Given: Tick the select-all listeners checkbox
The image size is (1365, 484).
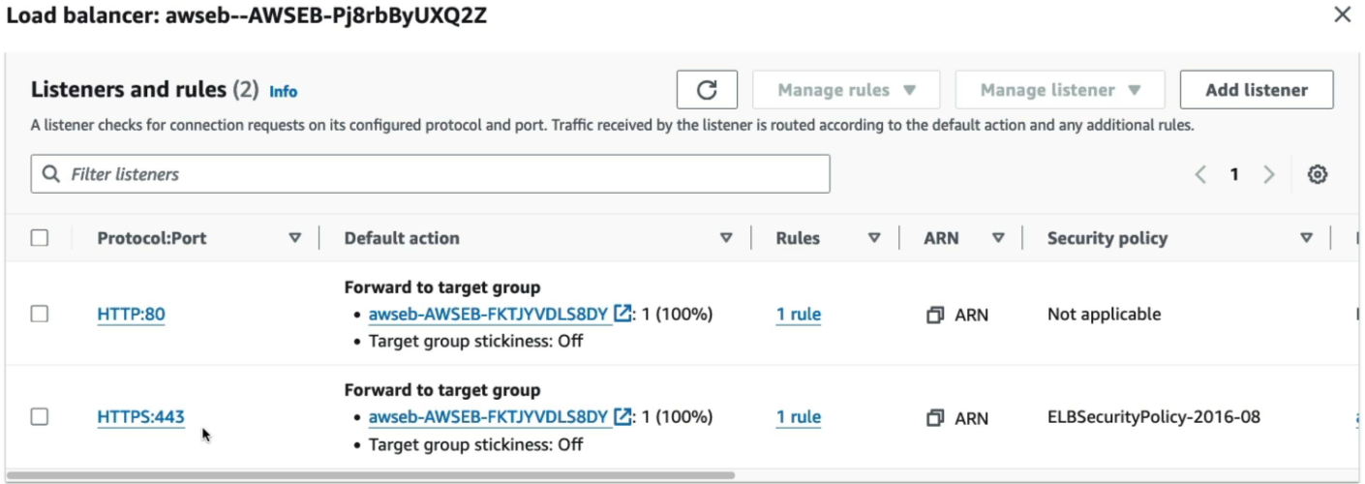Looking at the screenshot, I should (40, 238).
